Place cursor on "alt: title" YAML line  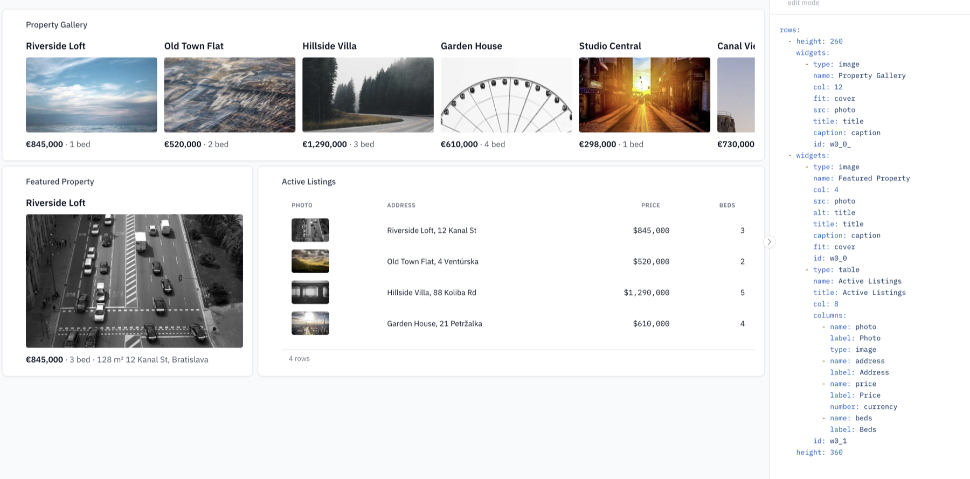point(834,212)
